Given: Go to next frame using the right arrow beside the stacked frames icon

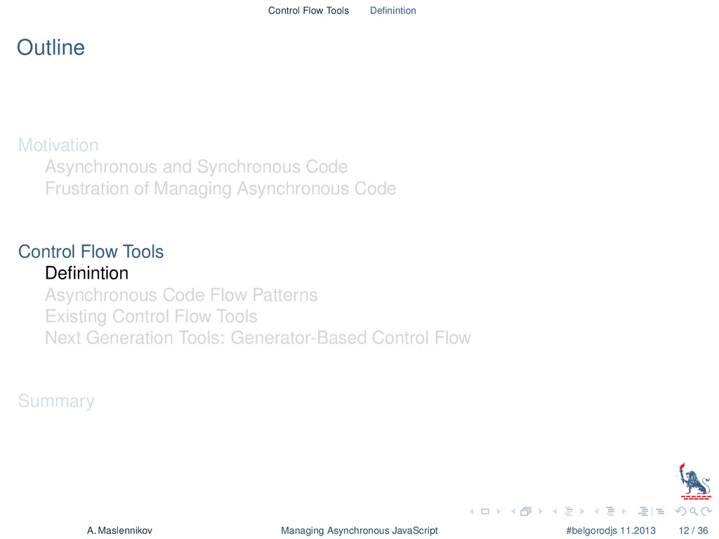Looking at the screenshot, I should point(541,512).
